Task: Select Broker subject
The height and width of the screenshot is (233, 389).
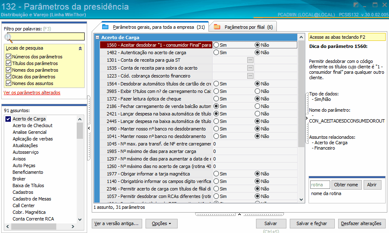Action: (19, 179)
